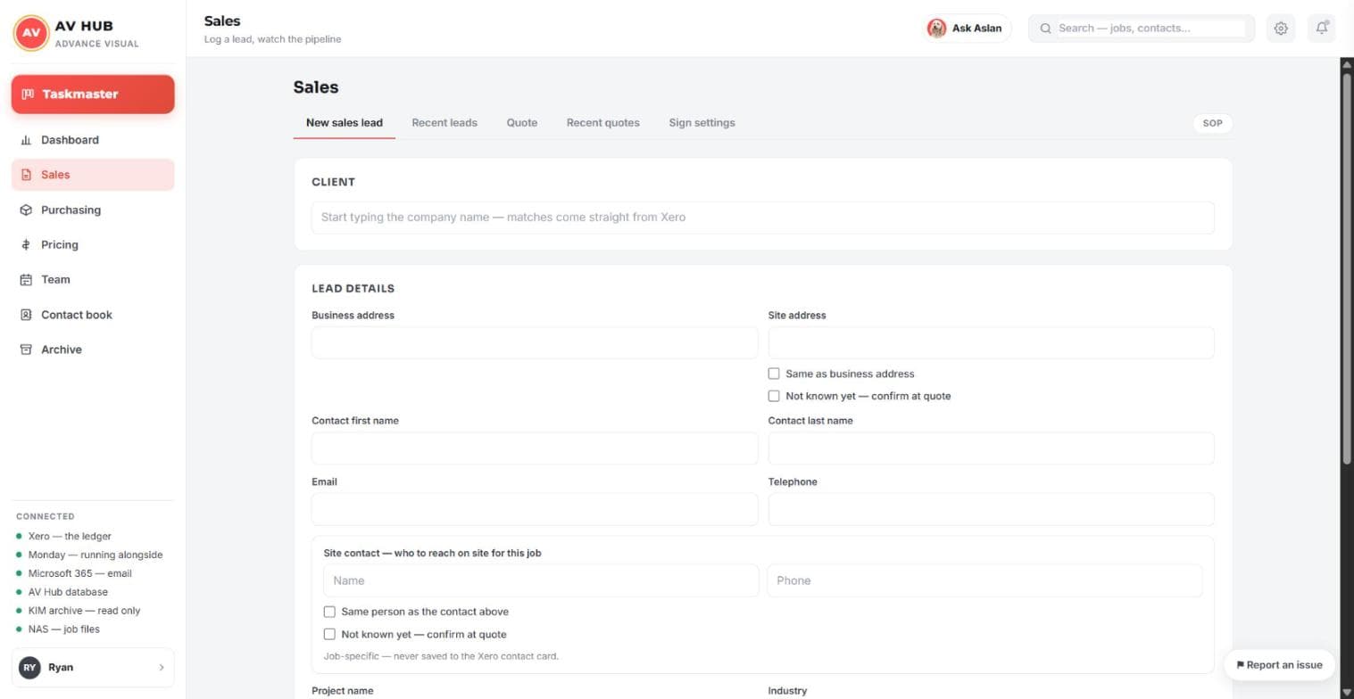Click the Contact book icon
The height and width of the screenshot is (699, 1354).
(26, 315)
